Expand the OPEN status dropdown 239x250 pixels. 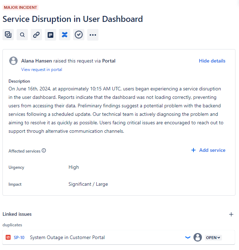coord(213,237)
